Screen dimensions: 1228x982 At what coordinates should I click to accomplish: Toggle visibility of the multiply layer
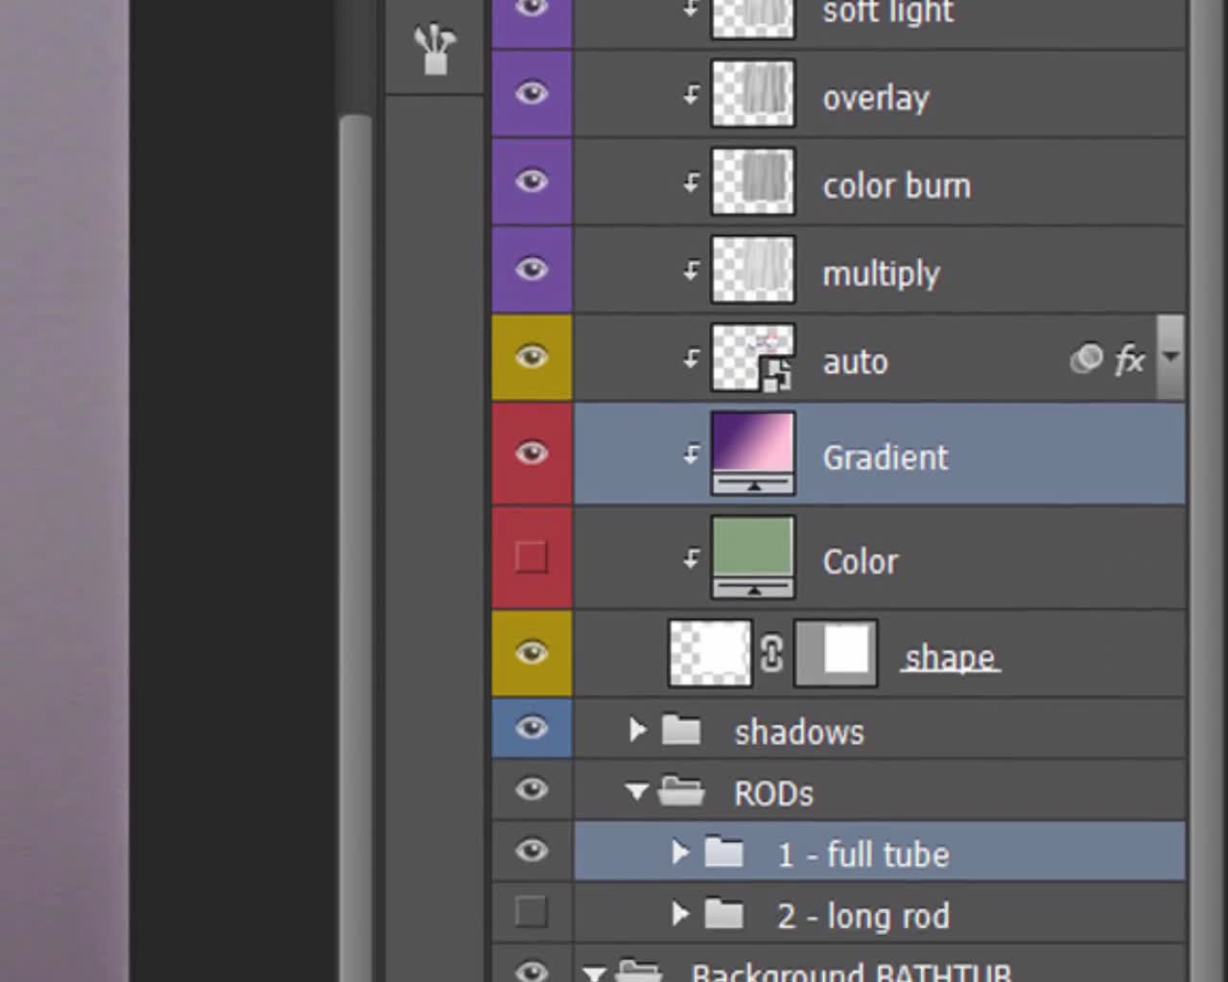pos(531,269)
